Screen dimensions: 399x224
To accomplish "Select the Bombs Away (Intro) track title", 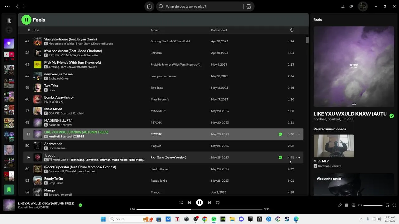I will [59, 97].
